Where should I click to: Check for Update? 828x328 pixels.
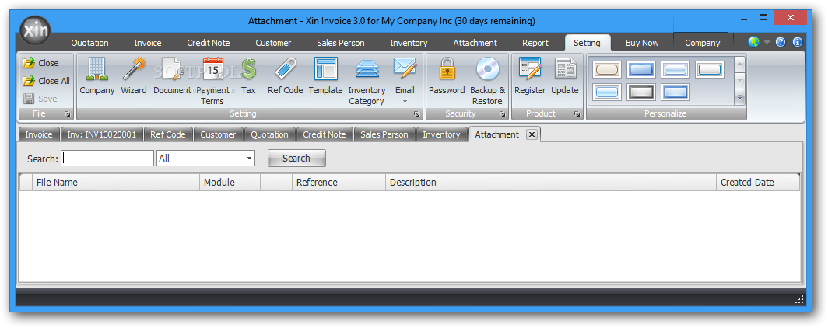point(565,77)
